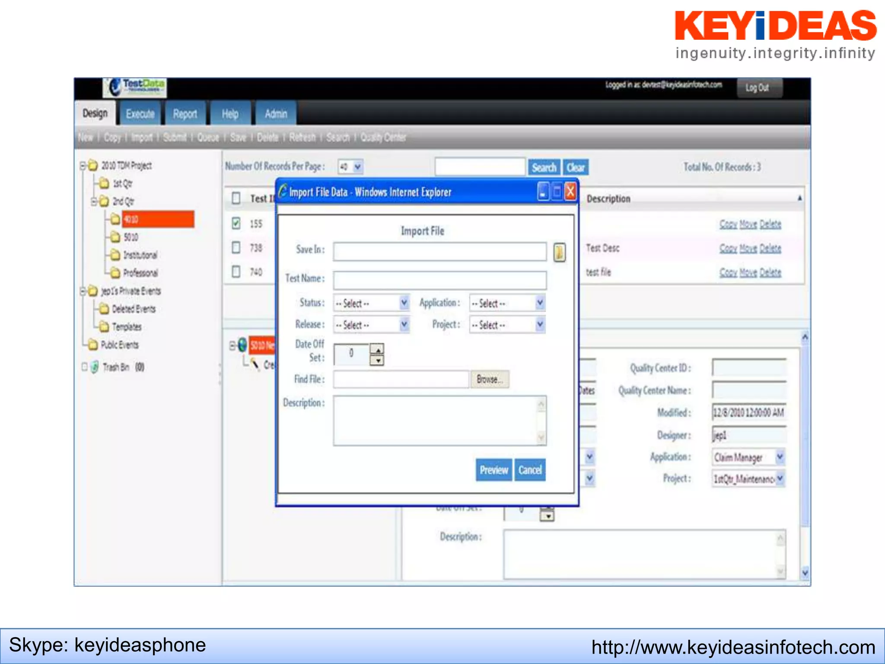The width and height of the screenshot is (885, 664).
Task: Tick the checkbox for test 740
Action: [236, 271]
